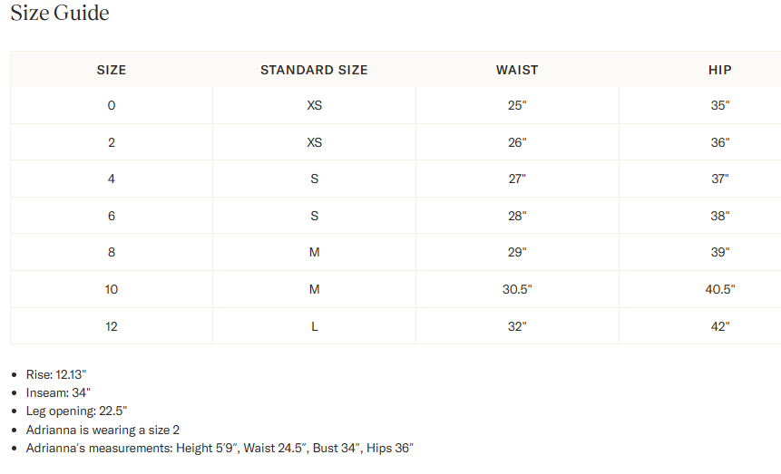Select the L standard size cell

[314, 326]
